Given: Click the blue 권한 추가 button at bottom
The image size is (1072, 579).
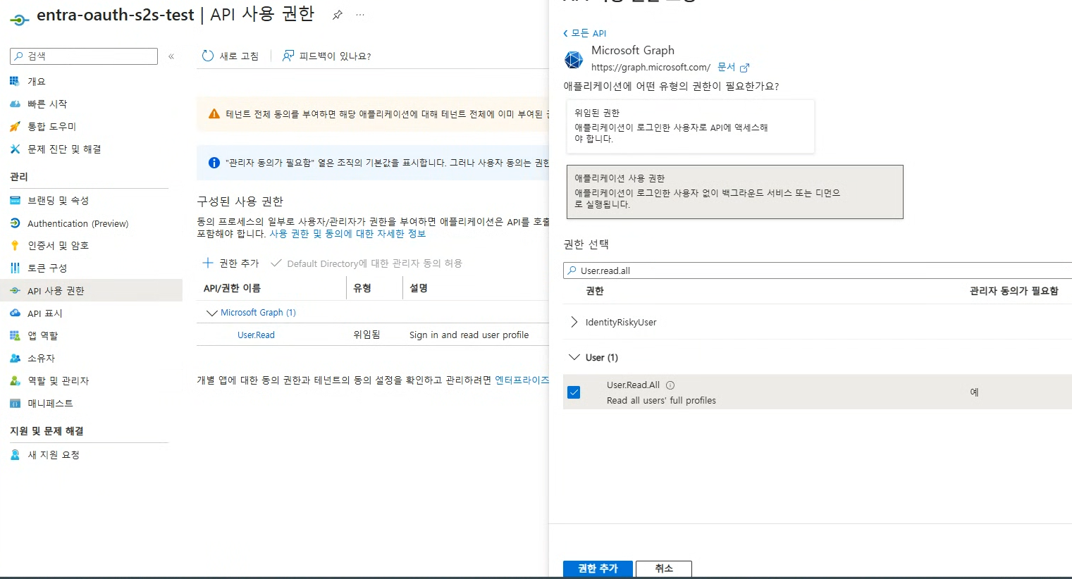Looking at the screenshot, I should [x=598, y=568].
